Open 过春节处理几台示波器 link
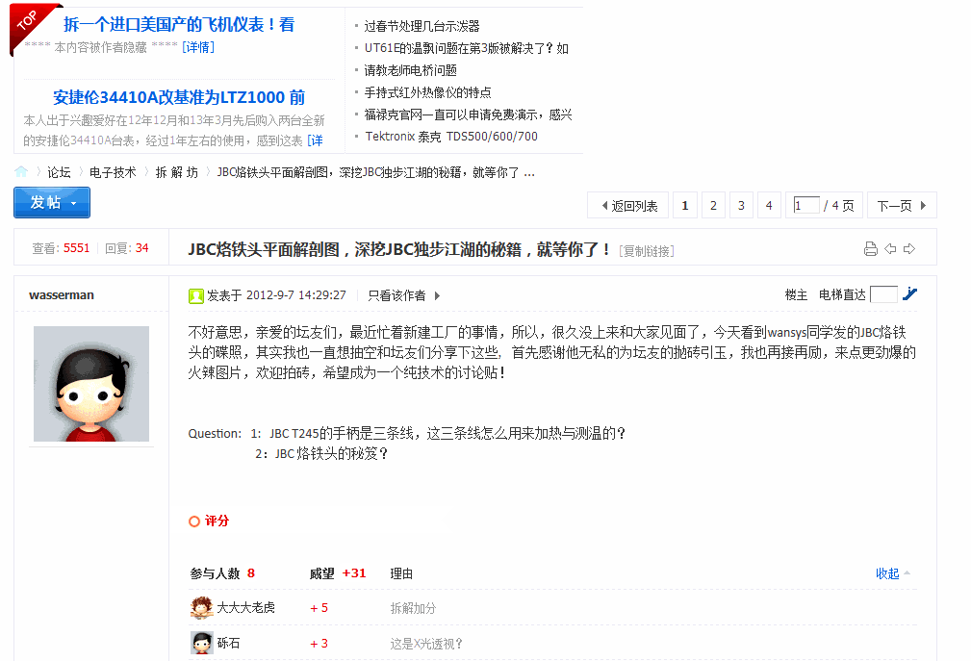This screenshot has width=971, height=661. pos(422,26)
